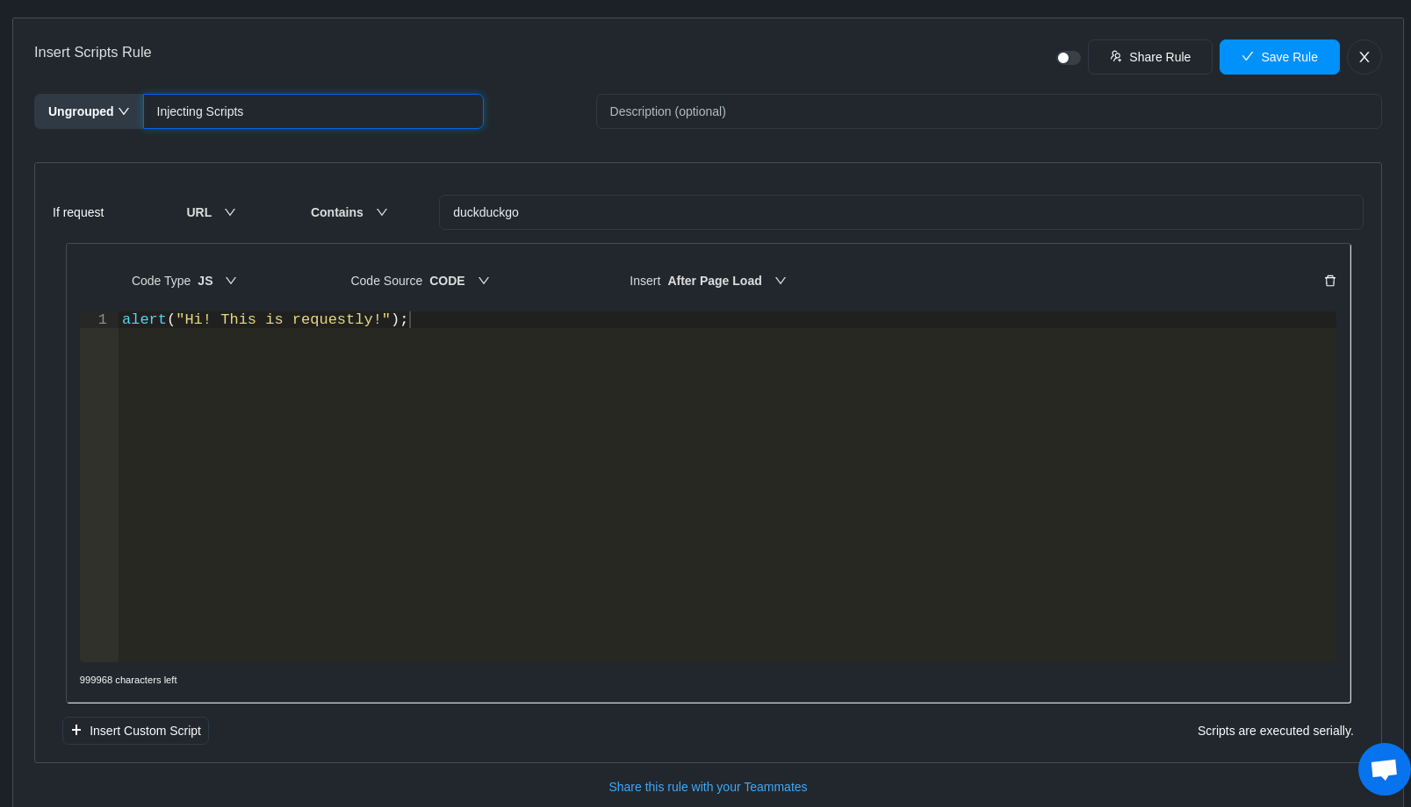The height and width of the screenshot is (807, 1411).
Task: Toggle the rule enable switch
Action: [x=1068, y=58]
